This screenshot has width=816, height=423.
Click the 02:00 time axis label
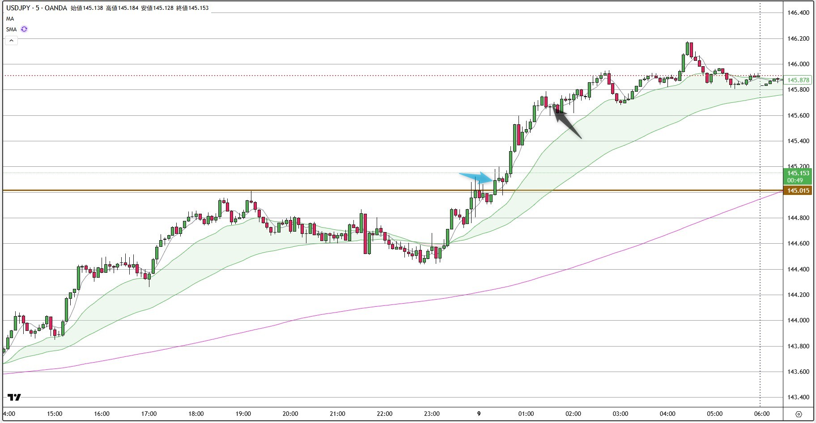pos(573,414)
